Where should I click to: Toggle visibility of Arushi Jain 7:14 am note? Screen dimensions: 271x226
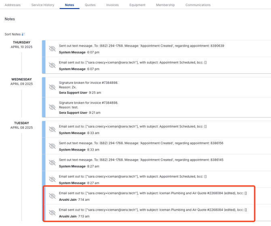tap(52, 196)
